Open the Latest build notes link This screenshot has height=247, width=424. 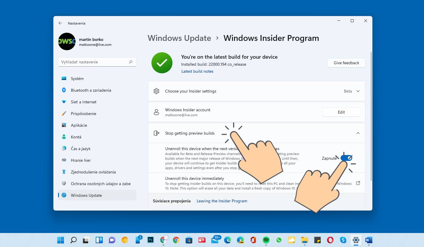[197, 71]
